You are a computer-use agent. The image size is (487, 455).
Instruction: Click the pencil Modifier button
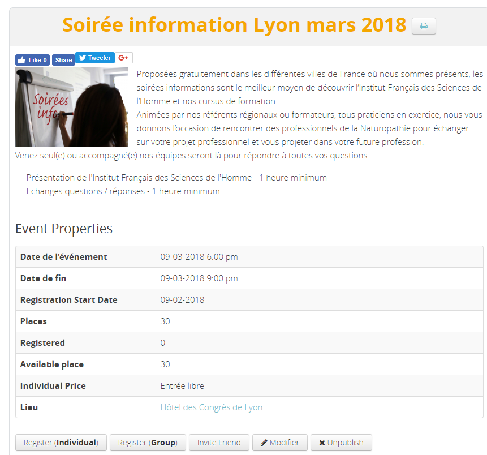click(x=279, y=443)
